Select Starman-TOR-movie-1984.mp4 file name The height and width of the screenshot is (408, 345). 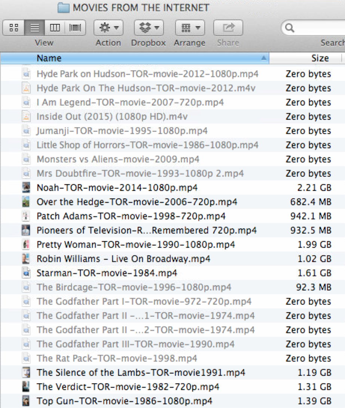[x=107, y=273]
